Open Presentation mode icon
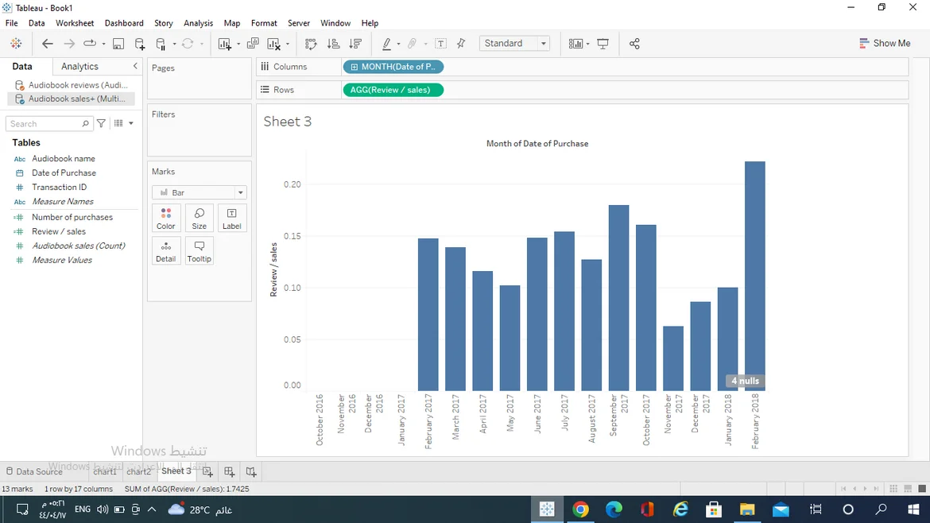The height and width of the screenshot is (523, 930). point(603,44)
